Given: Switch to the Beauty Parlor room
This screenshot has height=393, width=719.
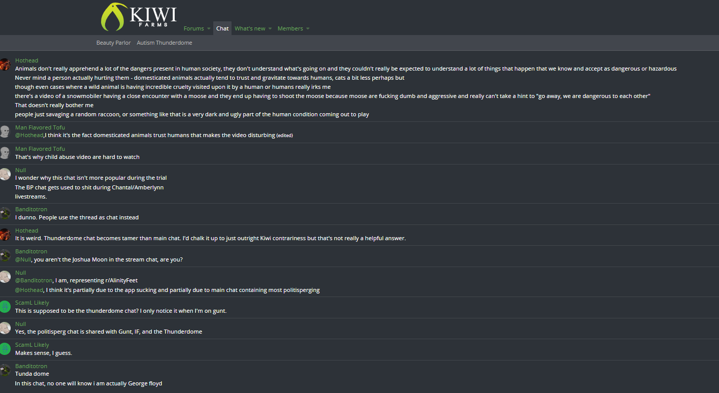Looking at the screenshot, I should (113, 43).
